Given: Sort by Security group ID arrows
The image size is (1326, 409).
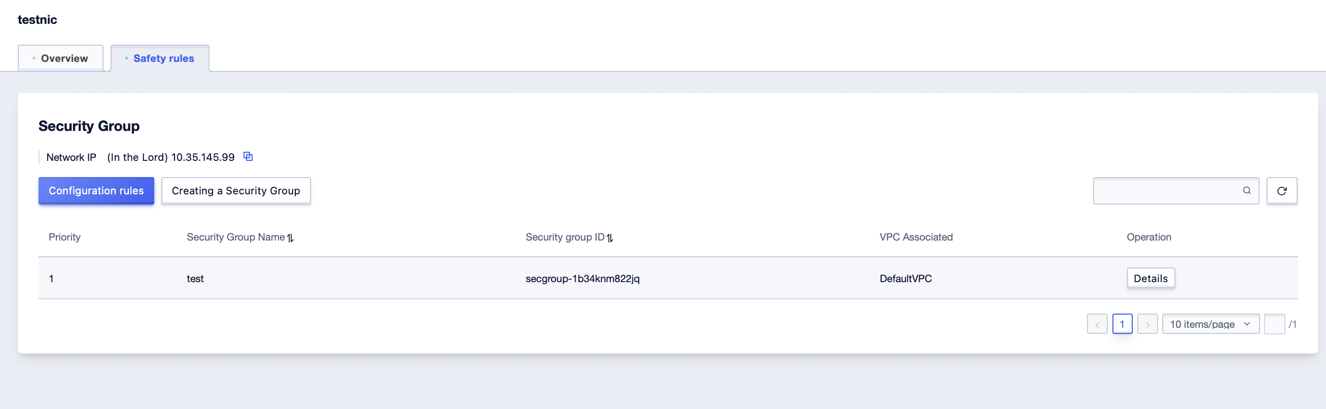Looking at the screenshot, I should click(609, 237).
